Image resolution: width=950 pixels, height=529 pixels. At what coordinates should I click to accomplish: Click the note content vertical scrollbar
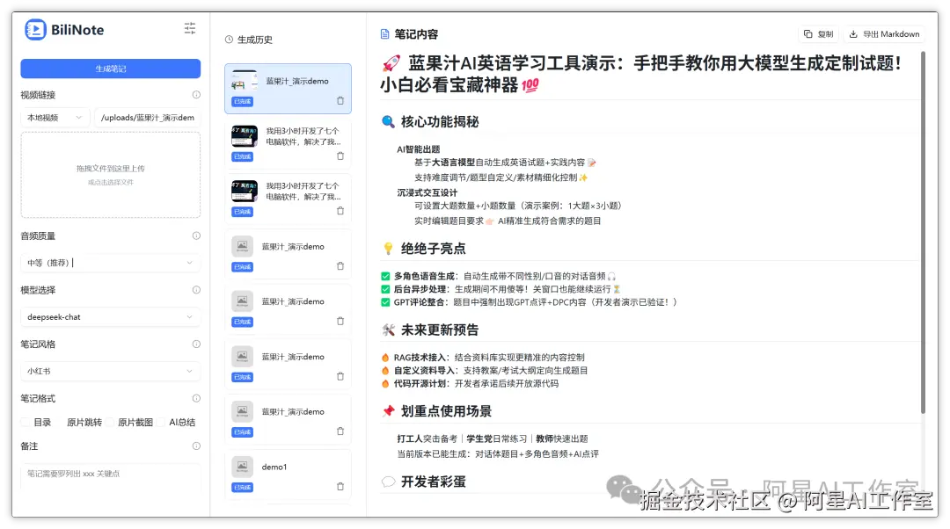923,233
